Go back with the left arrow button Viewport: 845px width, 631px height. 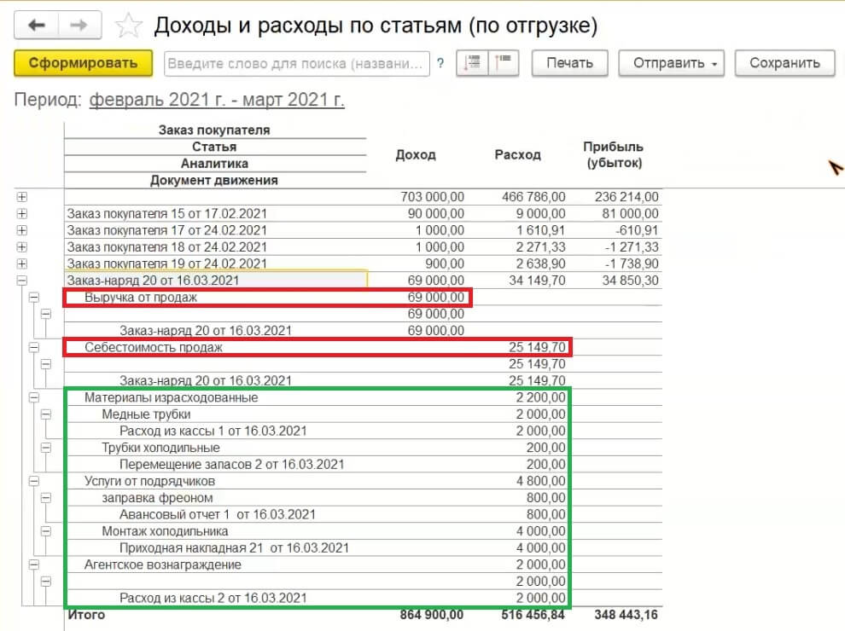click(x=36, y=26)
